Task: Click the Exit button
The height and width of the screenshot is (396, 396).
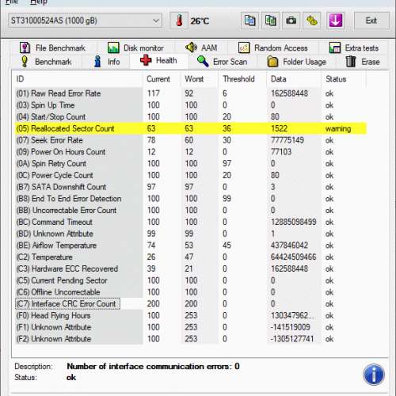Action: coord(371,21)
